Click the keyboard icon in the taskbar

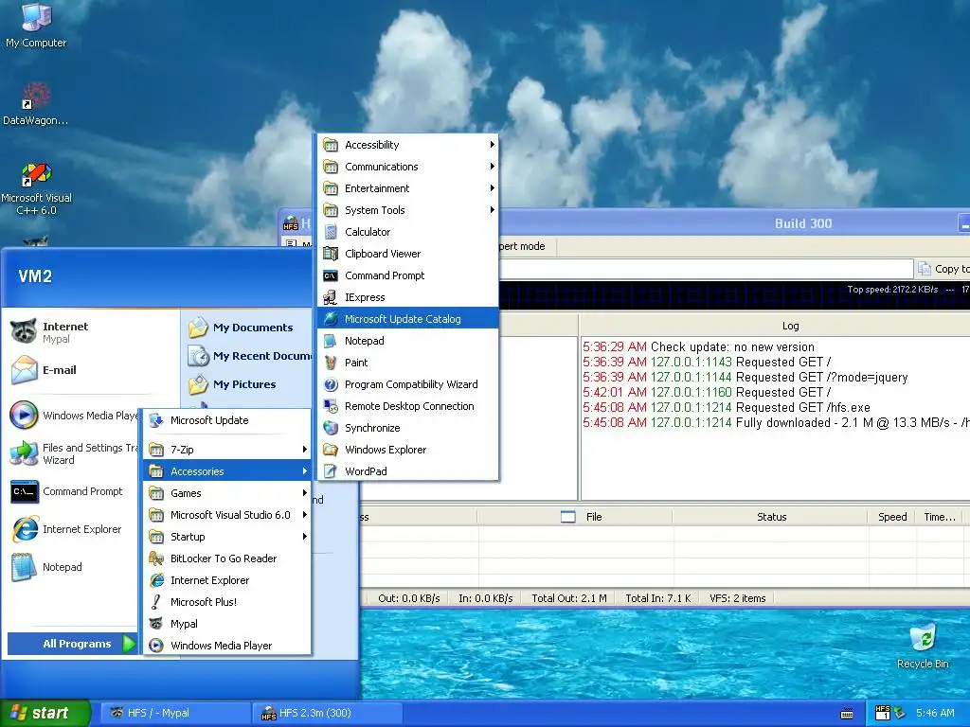click(x=847, y=714)
